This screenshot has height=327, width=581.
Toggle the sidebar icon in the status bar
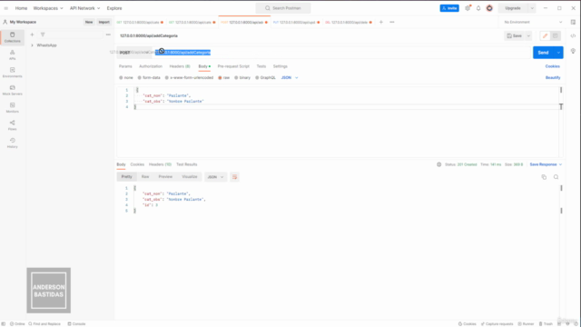coord(4,324)
